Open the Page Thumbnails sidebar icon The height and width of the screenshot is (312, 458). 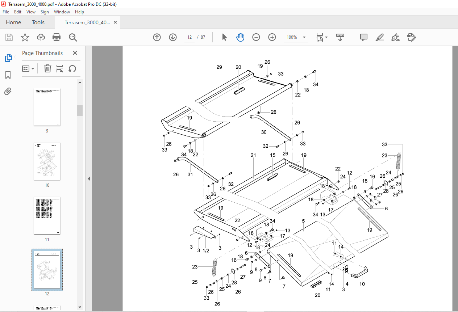tap(8, 58)
